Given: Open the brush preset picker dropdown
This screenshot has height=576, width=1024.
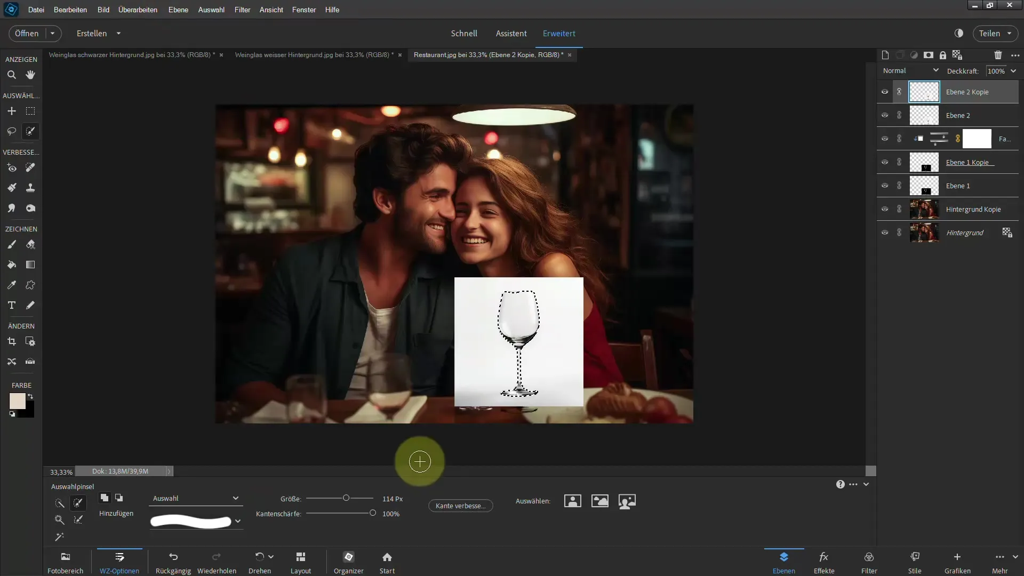Looking at the screenshot, I should click(238, 521).
